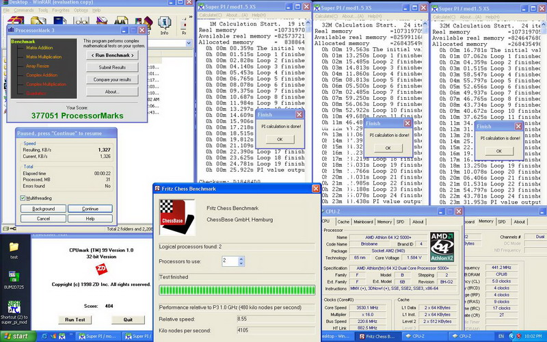The height and width of the screenshot is (342, 547).
Task: Click the ChessBase logo in Fritz Chess Benchmark
Action: [x=177, y=217]
